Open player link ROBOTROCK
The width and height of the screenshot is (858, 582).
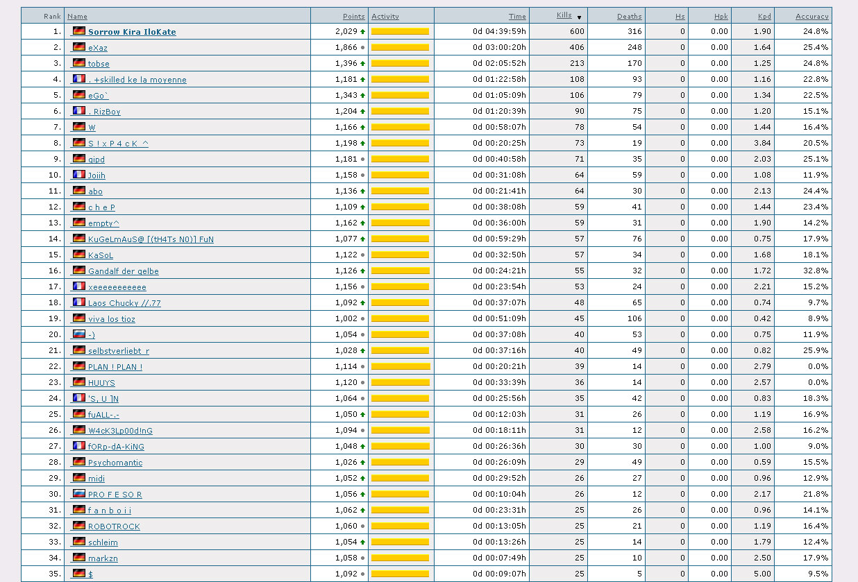coord(114,527)
